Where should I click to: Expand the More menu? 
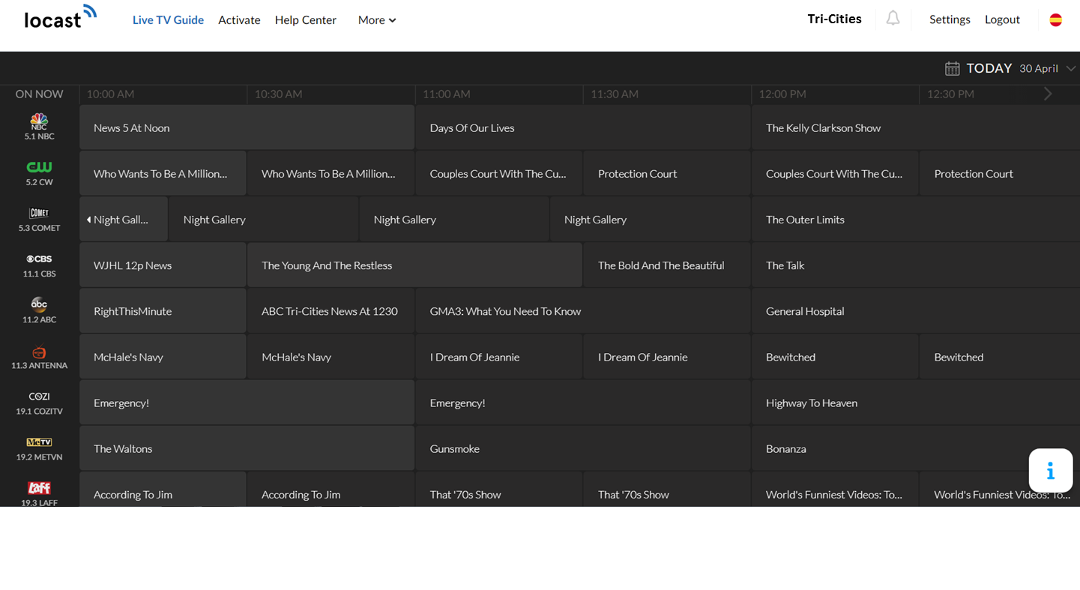tap(377, 20)
